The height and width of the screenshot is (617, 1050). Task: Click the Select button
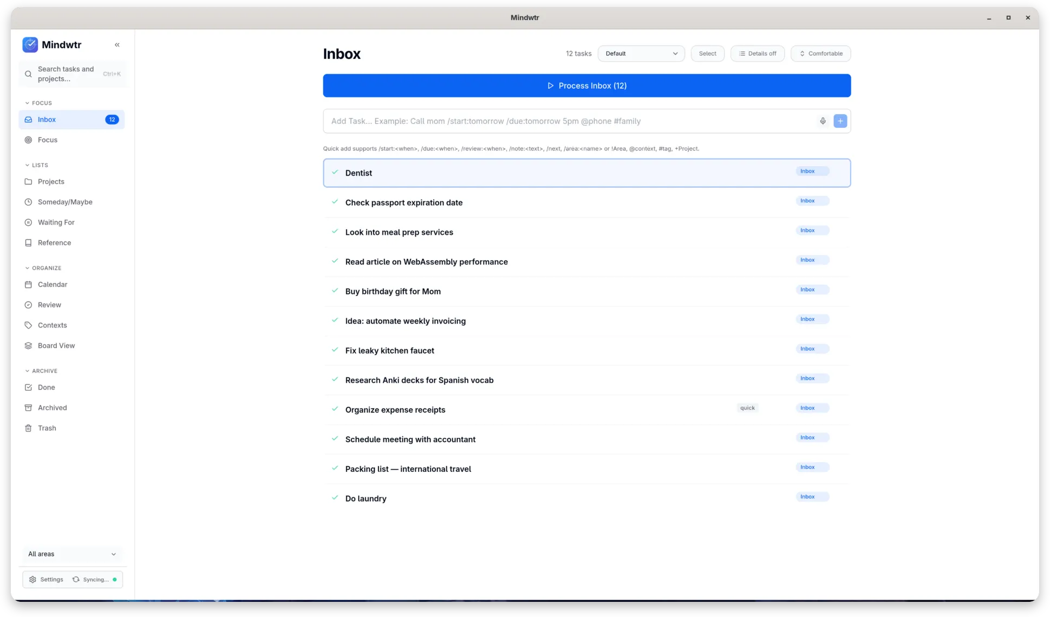pos(707,54)
